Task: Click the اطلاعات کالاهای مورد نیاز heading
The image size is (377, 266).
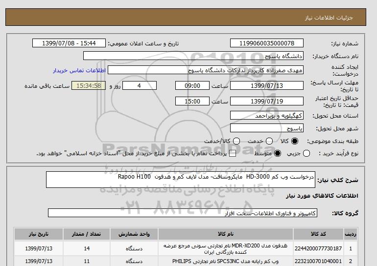Action: tap(322, 196)
